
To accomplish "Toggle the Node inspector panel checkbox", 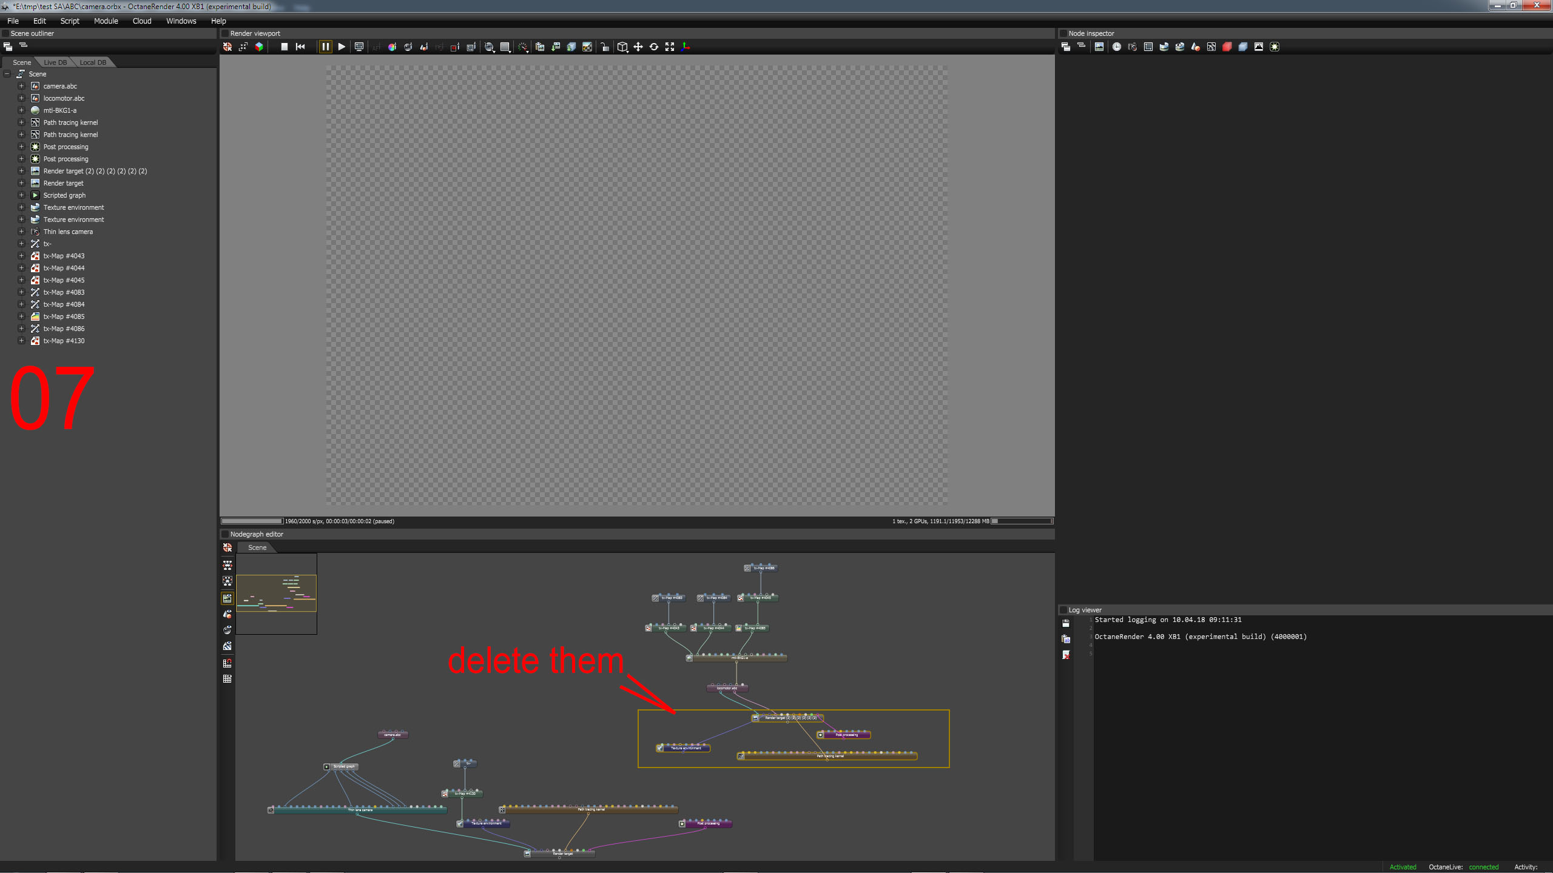I will pyautogui.click(x=1063, y=33).
